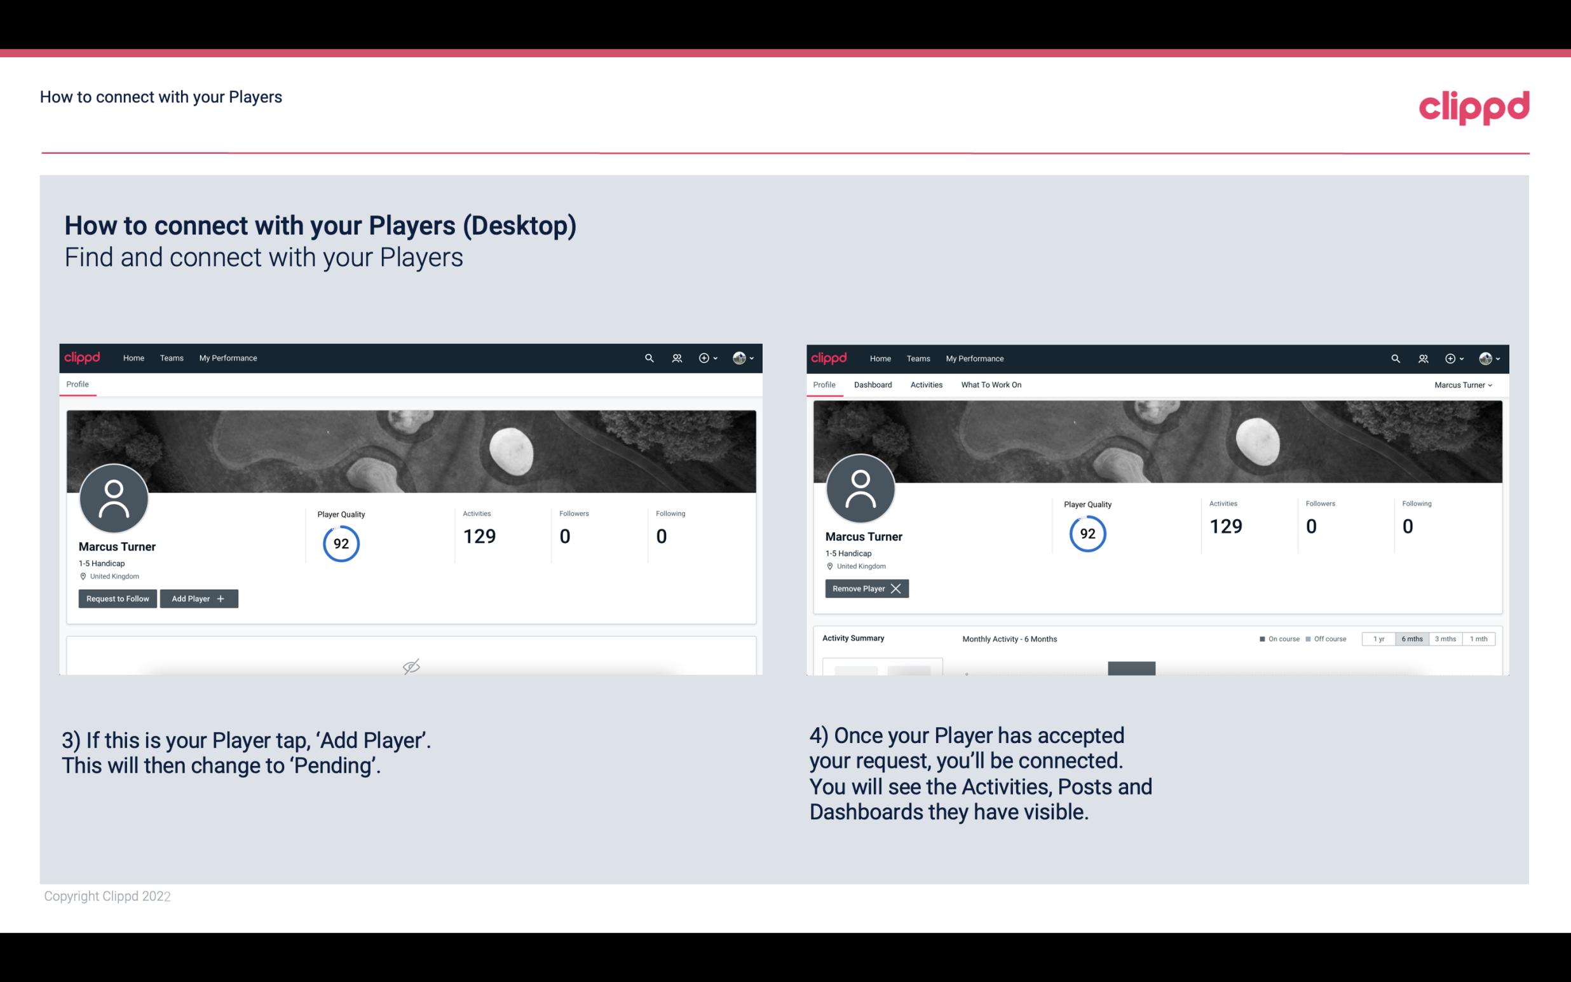Click the globe/region icon in navbar
The image size is (1571, 982).
pyautogui.click(x=738, y=357)
